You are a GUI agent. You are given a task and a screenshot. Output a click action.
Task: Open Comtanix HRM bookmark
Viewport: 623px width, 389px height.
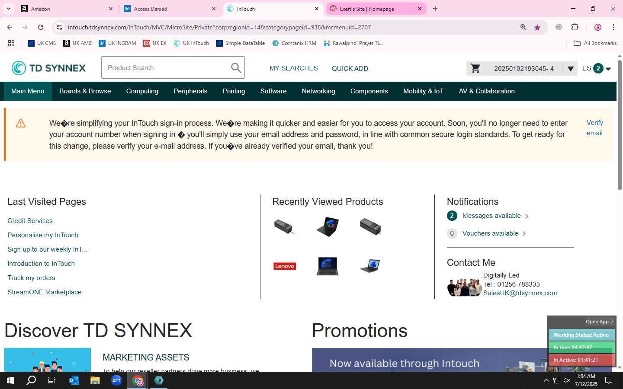(294, 43)
